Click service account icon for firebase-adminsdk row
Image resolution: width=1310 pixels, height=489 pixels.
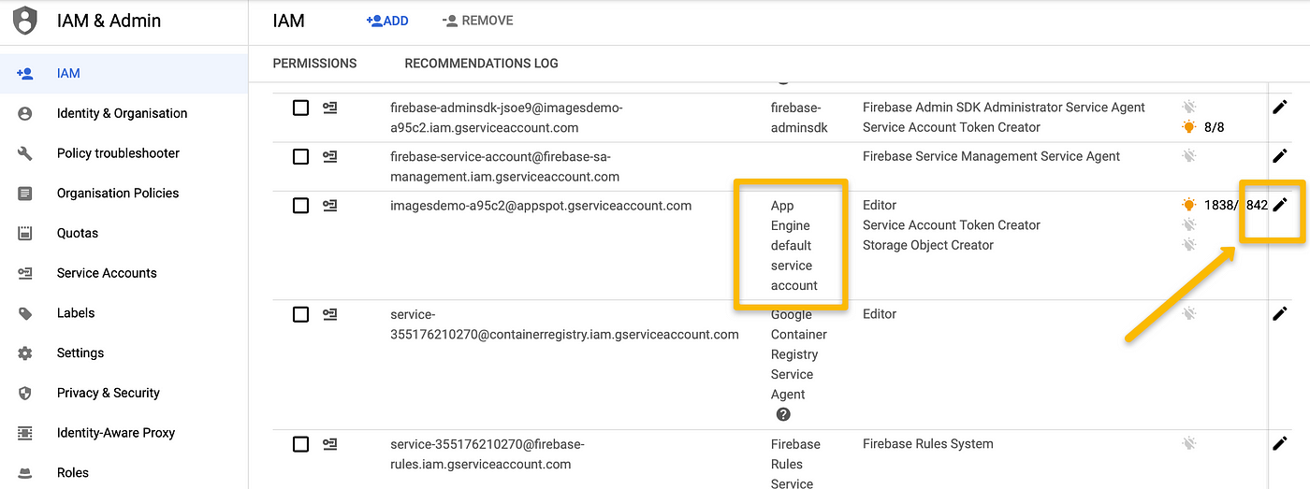coord(330,108)
